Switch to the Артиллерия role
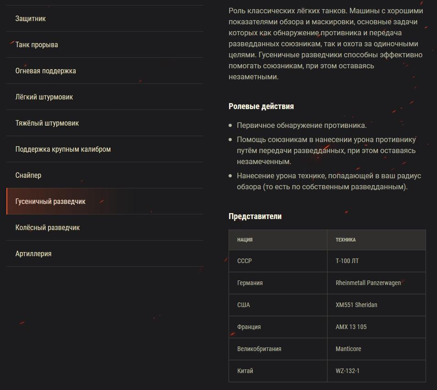 [x=33, y=254]
